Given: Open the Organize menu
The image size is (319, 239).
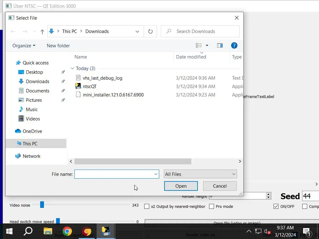Looking at the screenshot, I should 24,46.
